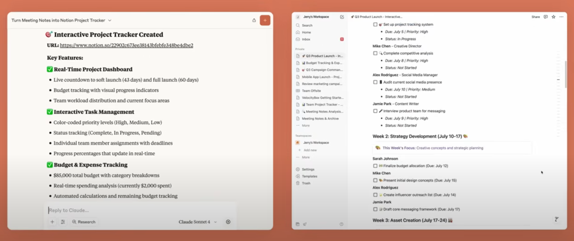574x241 pixels.
Task: Open the tools settings sliders icon
Action: tap(63, 222)
